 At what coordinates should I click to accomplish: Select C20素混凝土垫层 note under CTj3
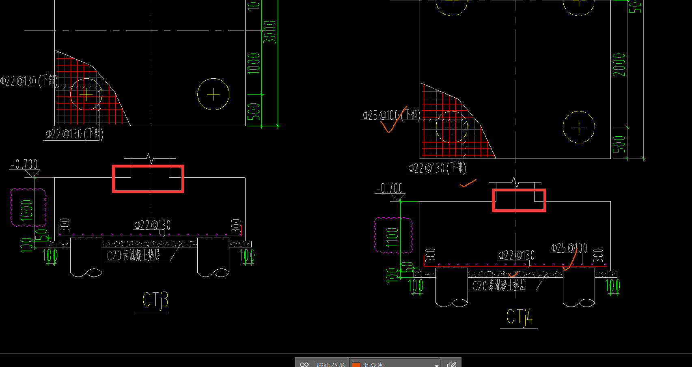[133, 255]
